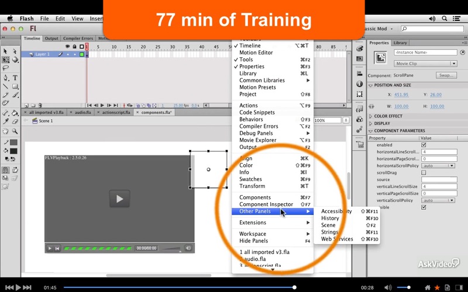
Task: Toggle loop playback in timeline controls
Action: (x=129, y=105)
